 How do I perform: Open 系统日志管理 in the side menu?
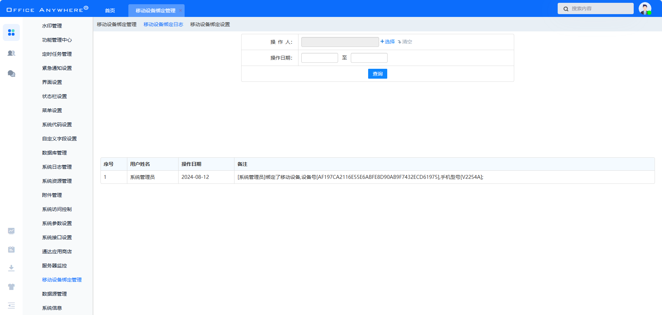(x=57, y=167)
